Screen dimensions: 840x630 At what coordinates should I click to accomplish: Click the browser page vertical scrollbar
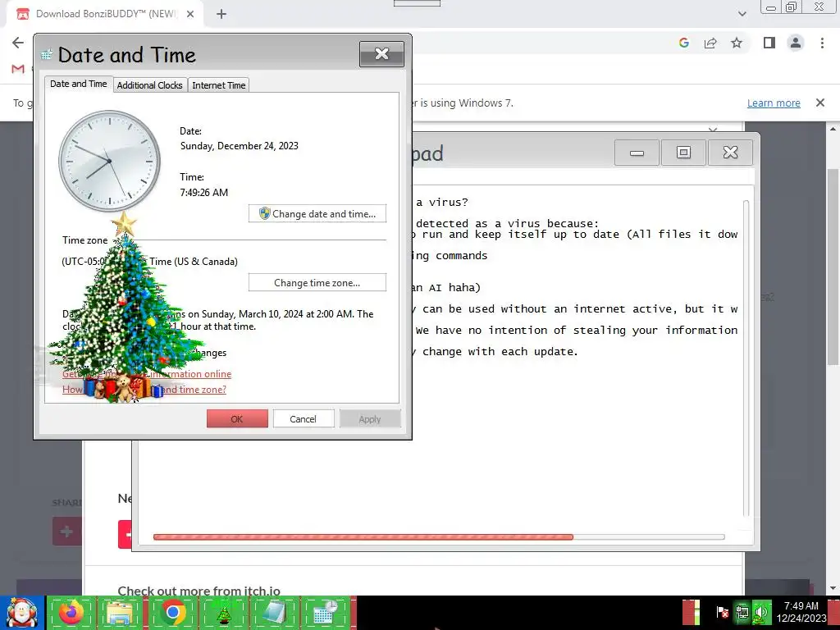point(833,268)
